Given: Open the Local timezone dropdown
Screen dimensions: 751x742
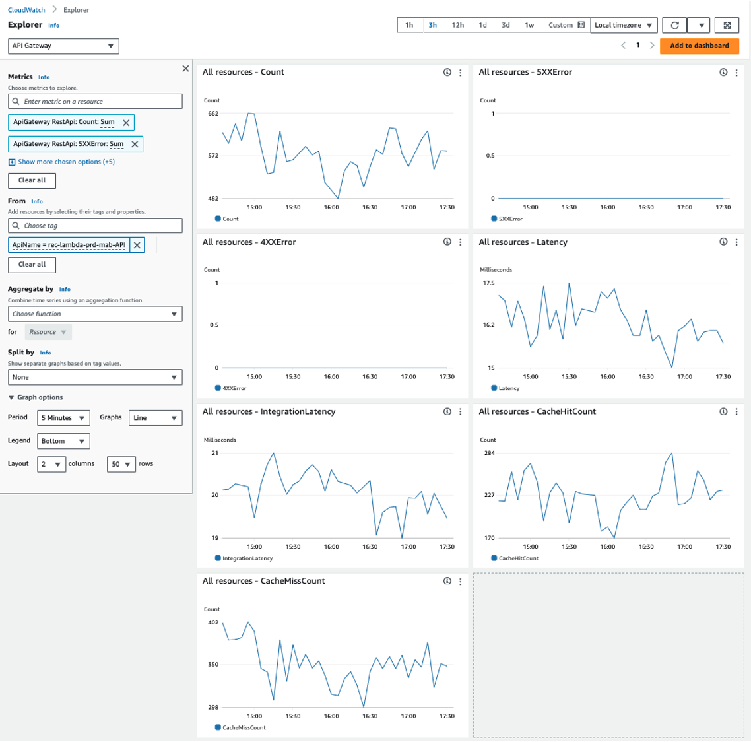Looking at the screenshot, I should pos(623,26).
